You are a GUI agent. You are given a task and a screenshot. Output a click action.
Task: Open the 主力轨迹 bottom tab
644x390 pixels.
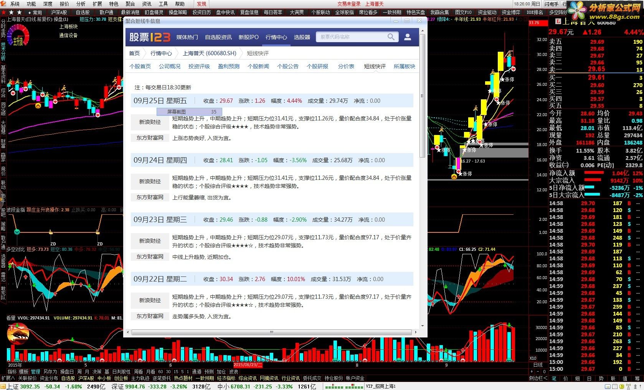click(140, 378)
